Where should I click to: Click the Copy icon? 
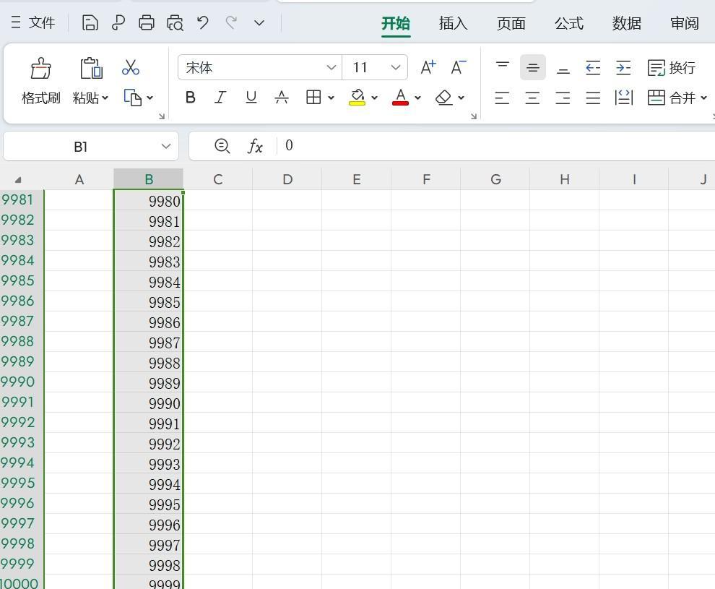coord(132,98)
